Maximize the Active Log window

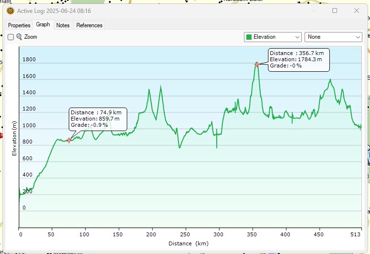click(x=335, y=11)
